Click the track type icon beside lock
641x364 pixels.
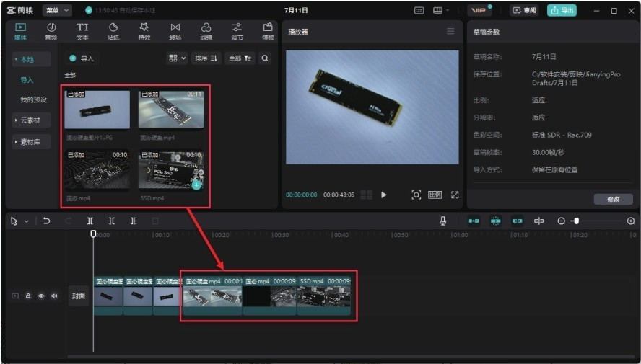15,296
